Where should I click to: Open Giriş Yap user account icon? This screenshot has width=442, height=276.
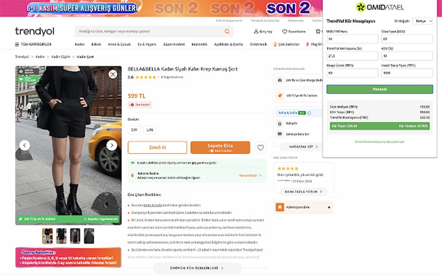(x=256, y=32)
